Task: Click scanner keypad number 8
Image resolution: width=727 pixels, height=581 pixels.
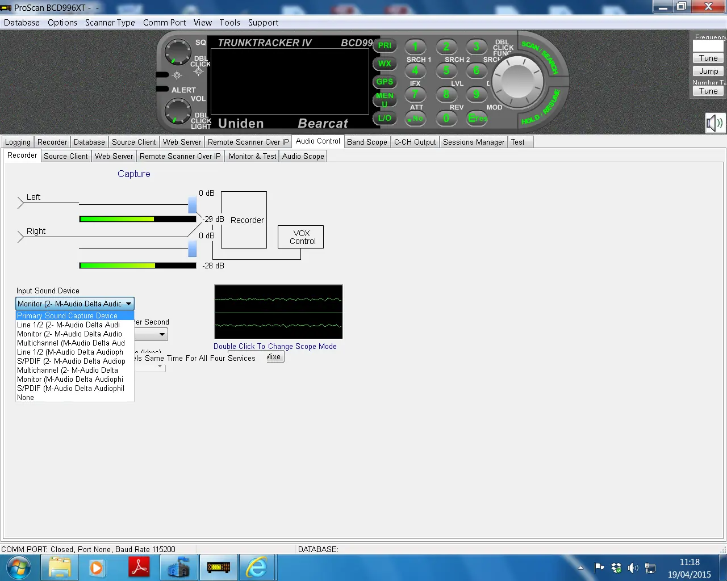Action: point(446,94)
